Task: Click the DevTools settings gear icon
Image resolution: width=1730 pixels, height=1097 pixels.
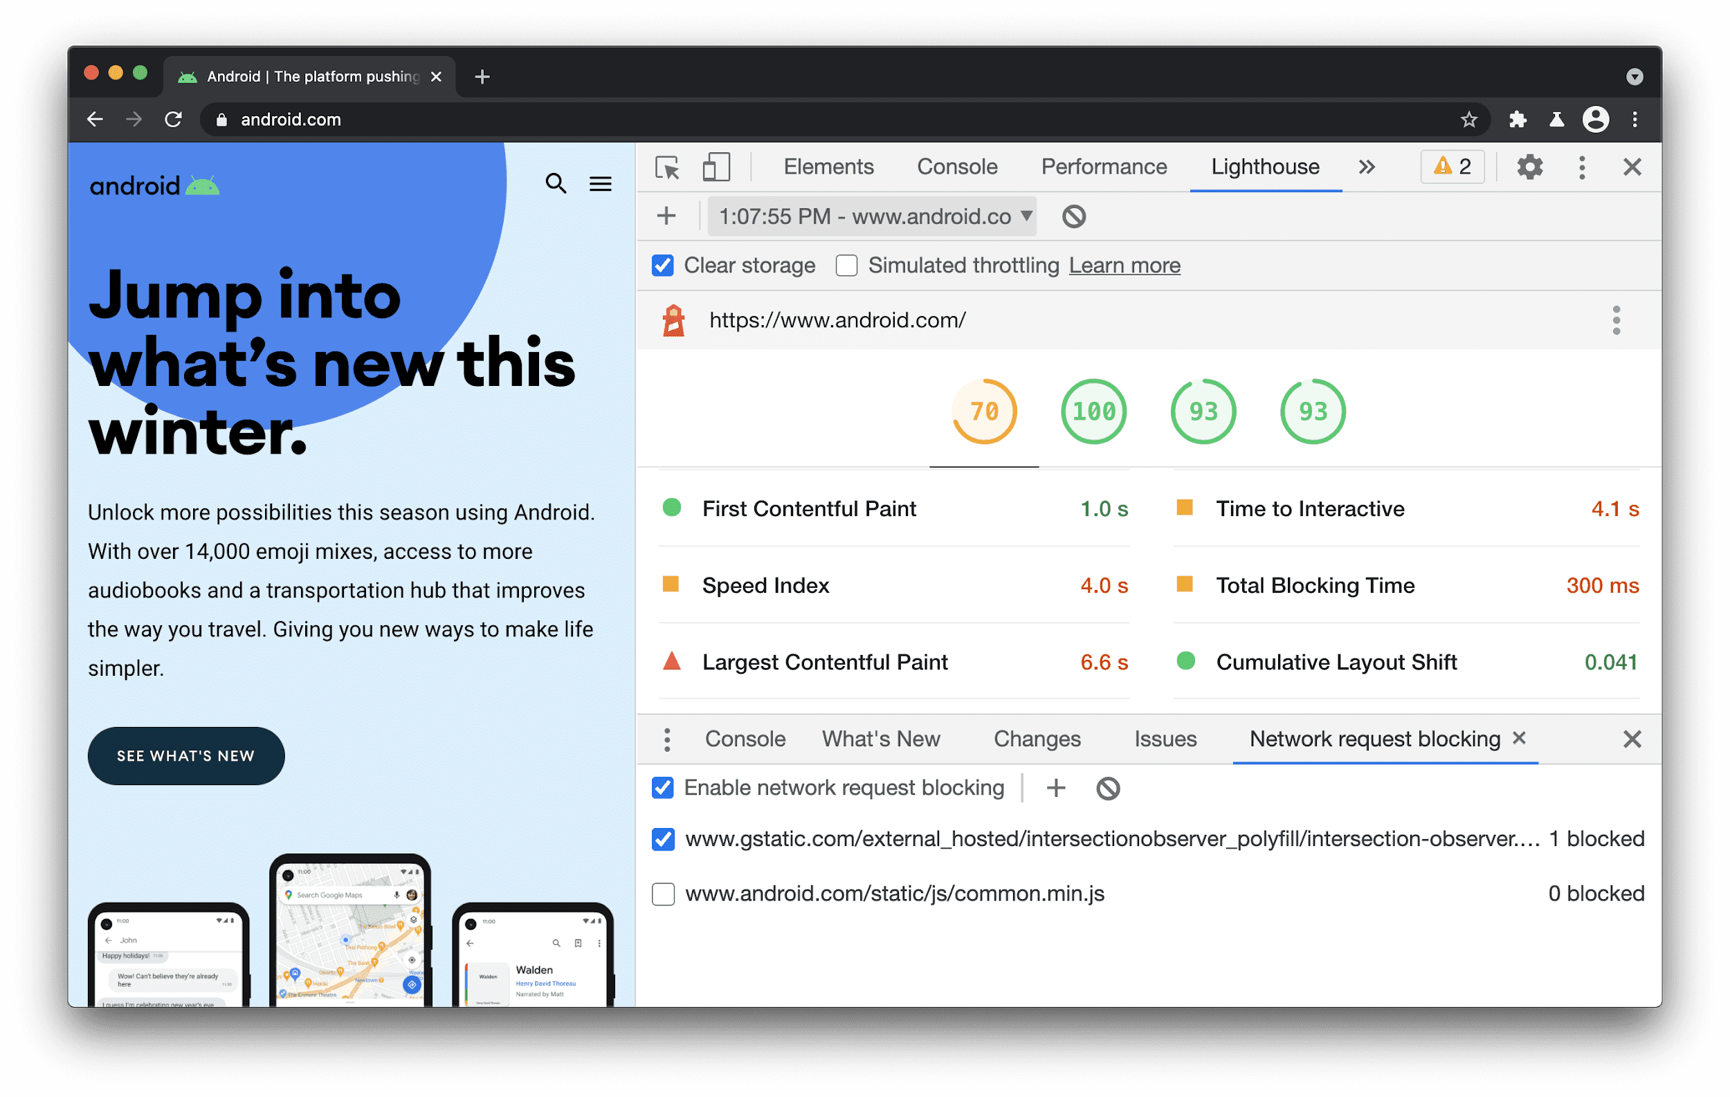Action: point(1531,167)
